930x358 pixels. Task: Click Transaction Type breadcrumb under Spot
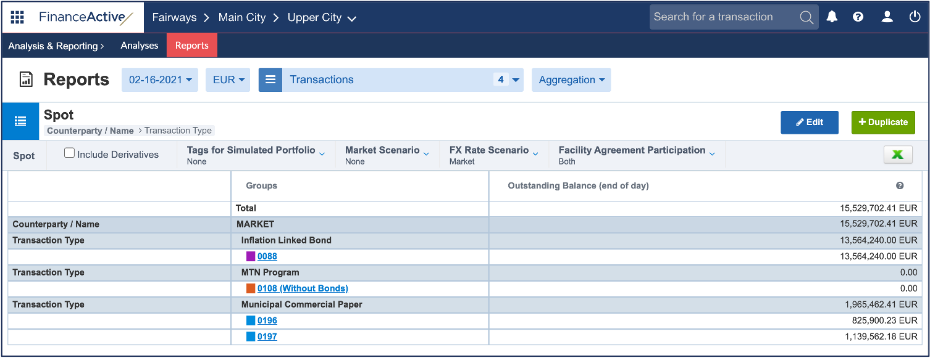tap(178, 131)
